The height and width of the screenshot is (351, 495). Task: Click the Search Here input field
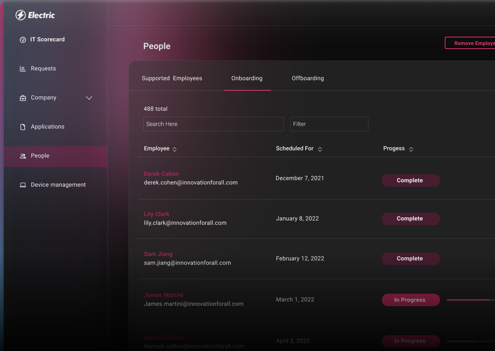[213, 124]
